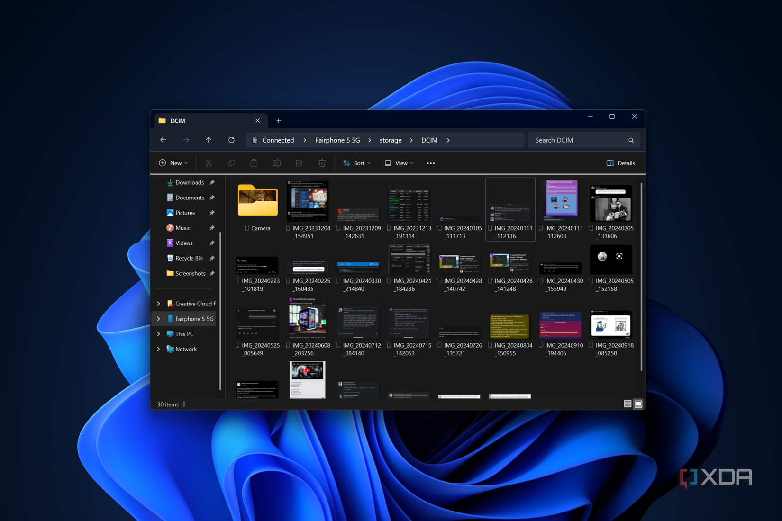Expand the Creative Cloud Files tree node
Image resolution: width=782 pixels, height=521 pixels.
(158, 304)
